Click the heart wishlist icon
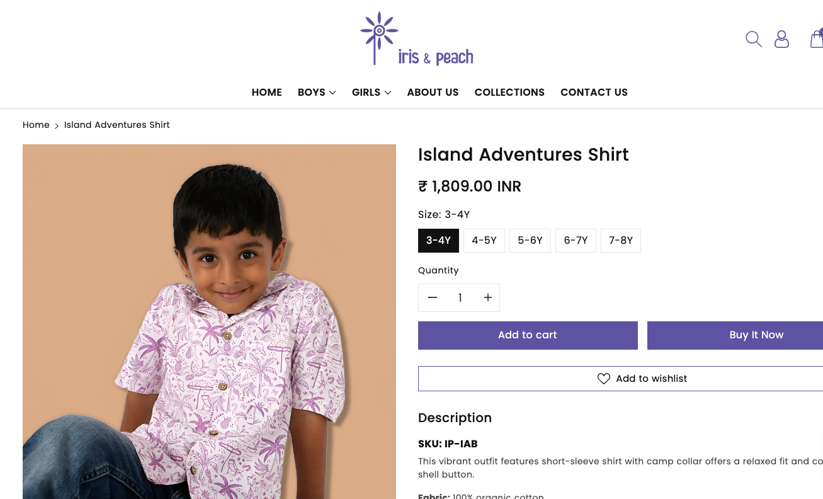The image size is (823, 499). pos(603,379)
